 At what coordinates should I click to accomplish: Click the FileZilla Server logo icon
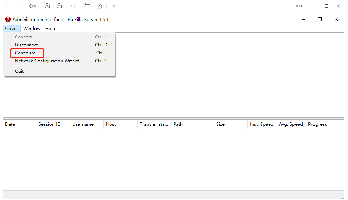pyautogui.click(x=8, y=19)
